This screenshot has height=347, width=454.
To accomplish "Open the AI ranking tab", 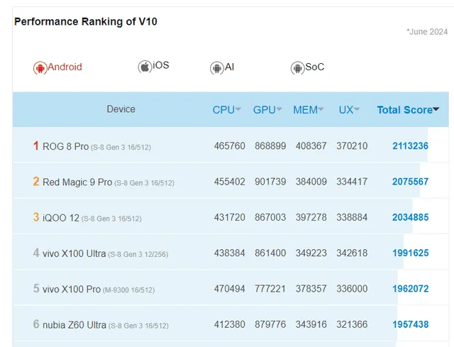I will click(x=229, y=67).
